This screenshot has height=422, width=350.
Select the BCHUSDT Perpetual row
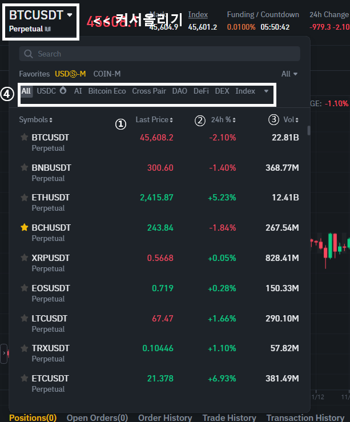[x=159, y=233]
